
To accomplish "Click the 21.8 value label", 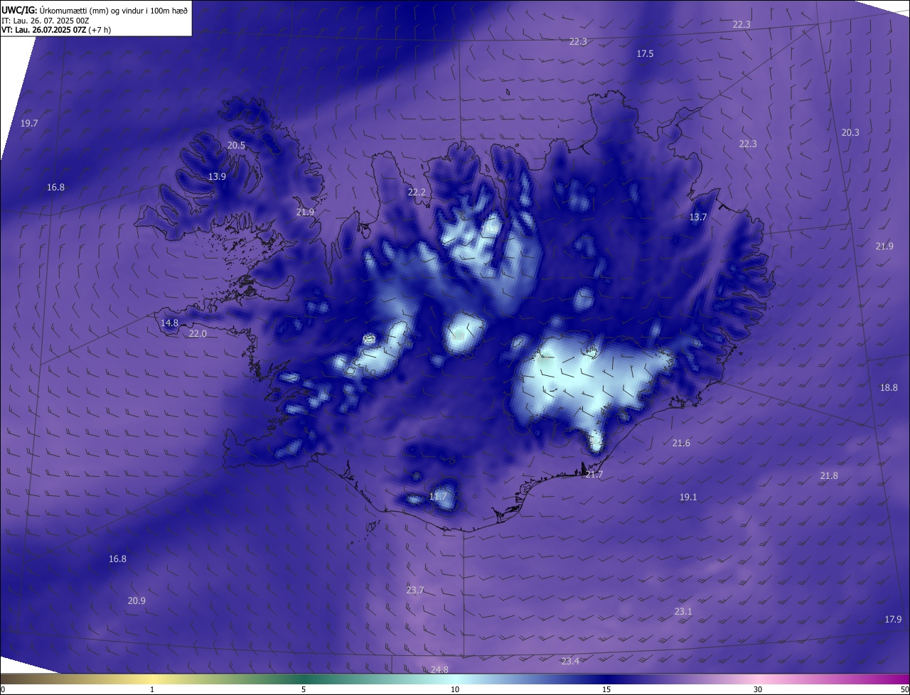I will pos(829,475).
